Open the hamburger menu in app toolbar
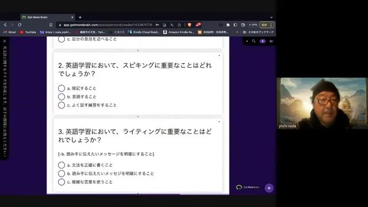This screenshot has width=368, height=207. point(271,41)
